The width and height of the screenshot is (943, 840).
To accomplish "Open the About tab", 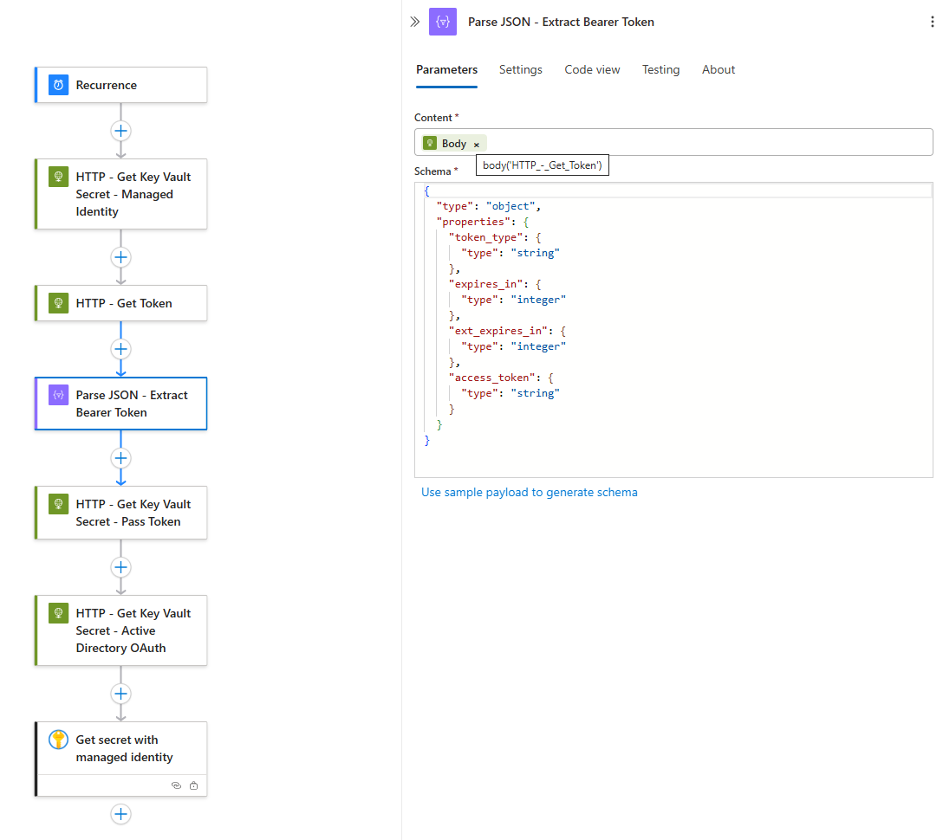I will pos(718,70).
